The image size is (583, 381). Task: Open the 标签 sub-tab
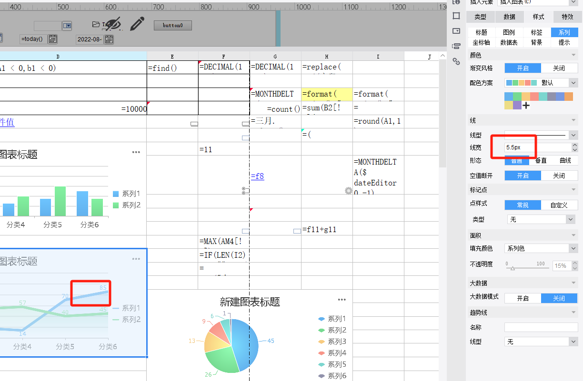point(537,32)
